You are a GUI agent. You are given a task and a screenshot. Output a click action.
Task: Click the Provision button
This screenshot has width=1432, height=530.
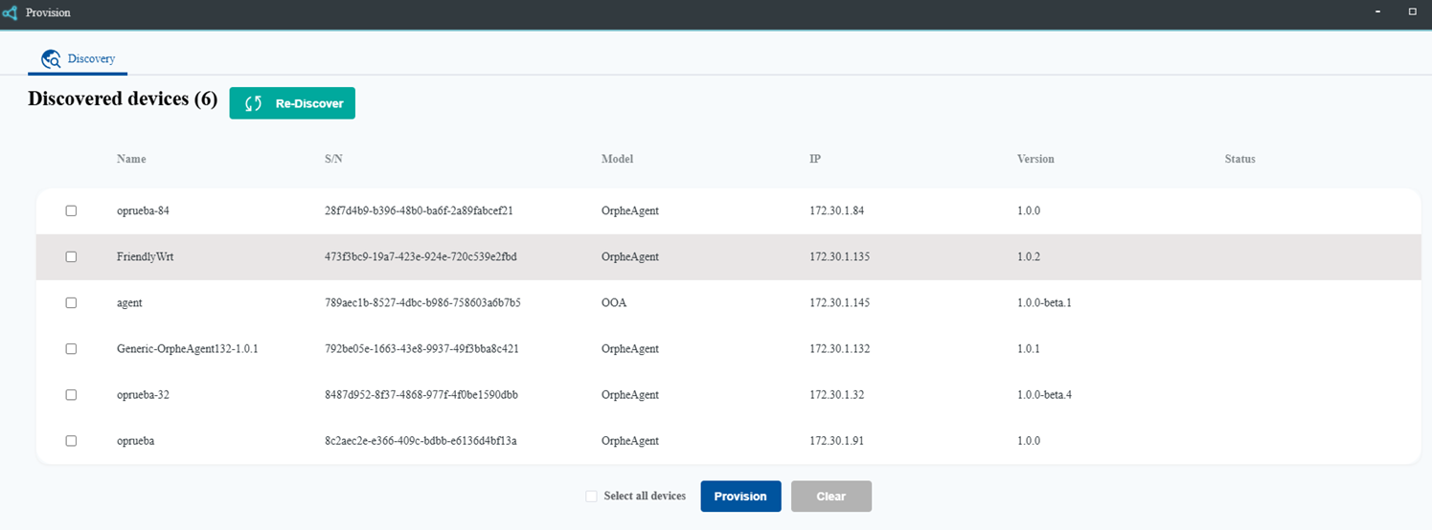(740, 497)
